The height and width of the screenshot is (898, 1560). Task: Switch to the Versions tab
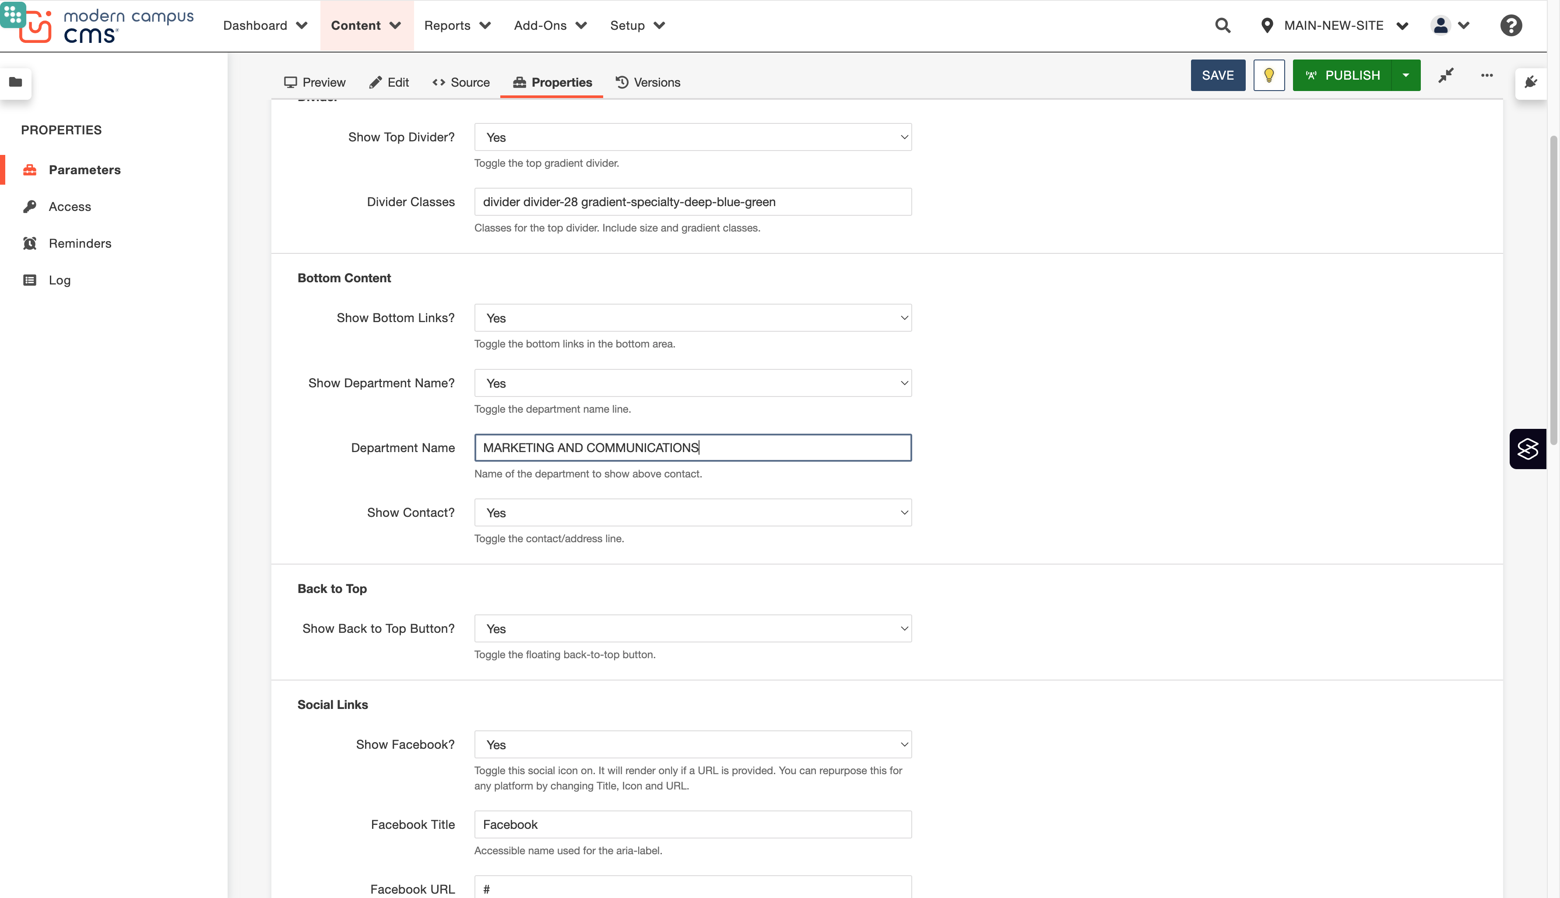pyautogui.click(x=648, y=82)
